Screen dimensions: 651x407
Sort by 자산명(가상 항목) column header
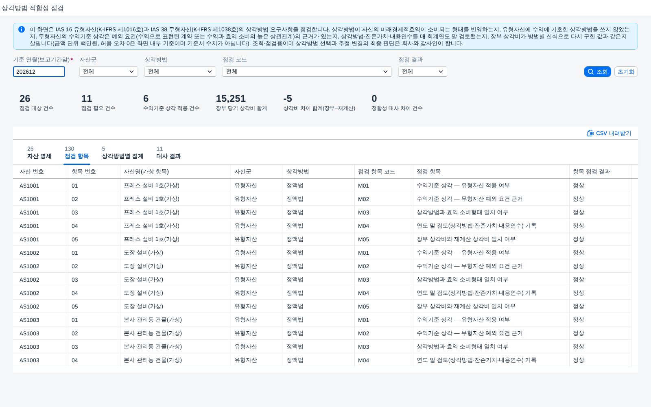click(176, 172)
